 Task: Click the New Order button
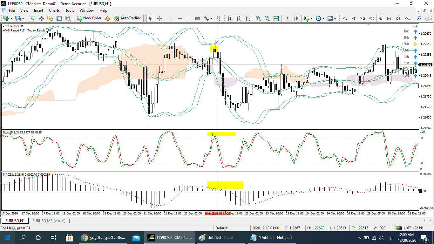pyautogui.click(x=89, y=18)
